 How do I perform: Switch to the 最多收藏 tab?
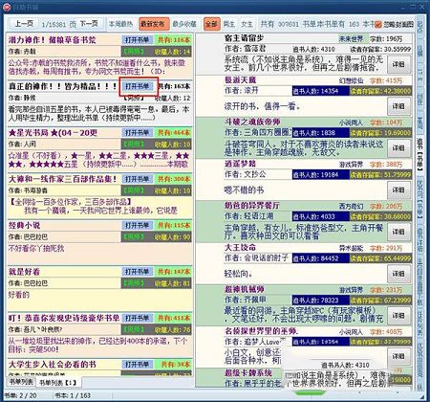184,24
